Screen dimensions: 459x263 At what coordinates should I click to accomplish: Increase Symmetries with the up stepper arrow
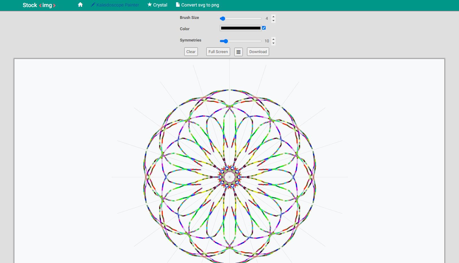click(x=273, y=40)
